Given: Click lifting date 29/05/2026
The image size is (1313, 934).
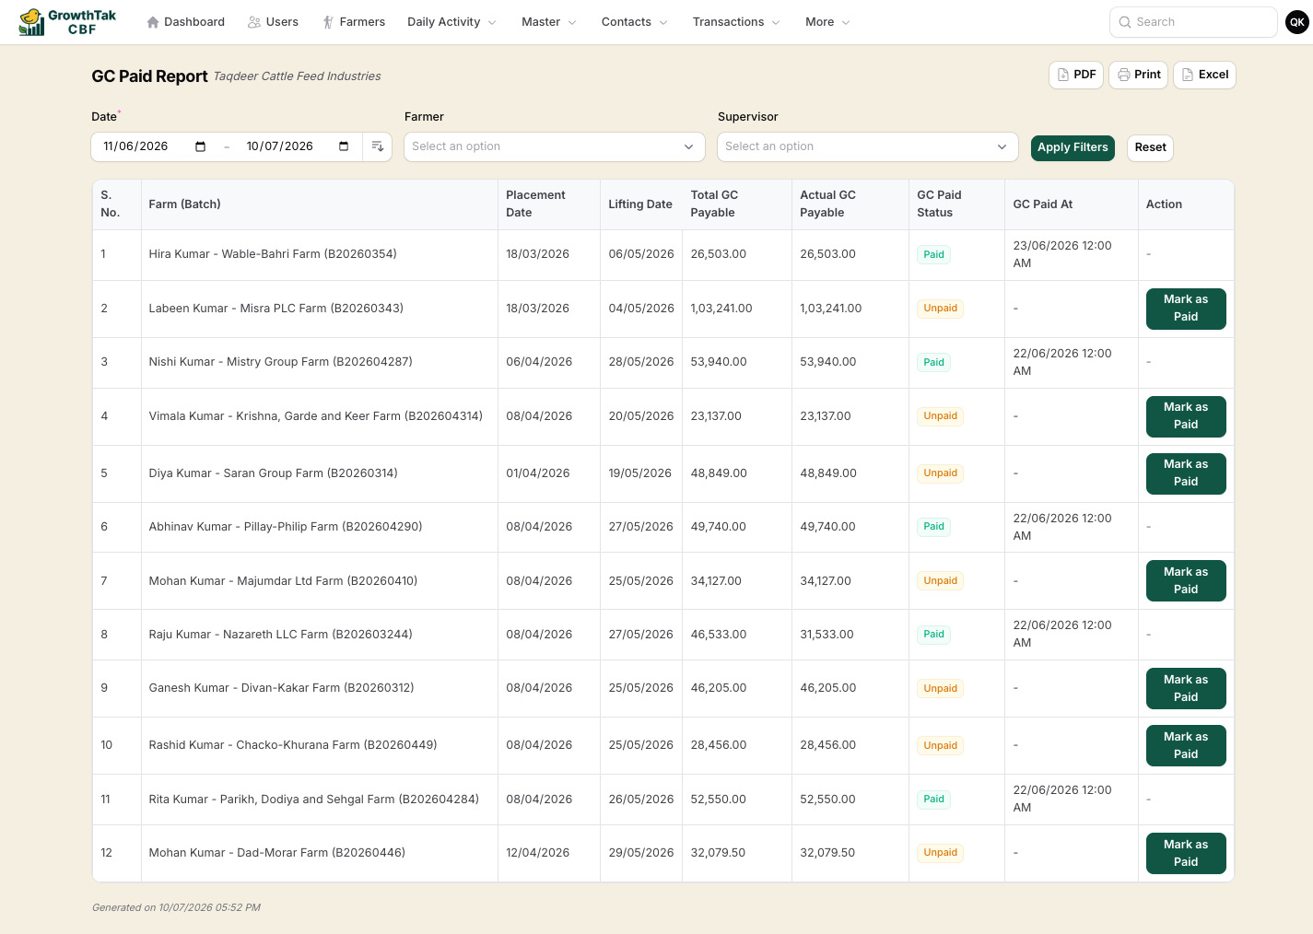Looking at the screenshot, I should tap(641, 853).
